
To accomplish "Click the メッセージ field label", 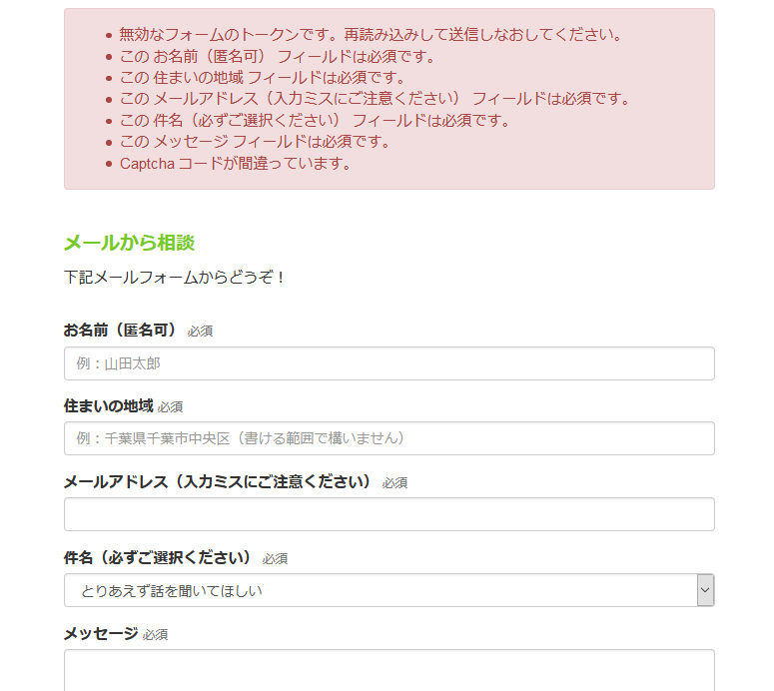I will coord(101,633).
